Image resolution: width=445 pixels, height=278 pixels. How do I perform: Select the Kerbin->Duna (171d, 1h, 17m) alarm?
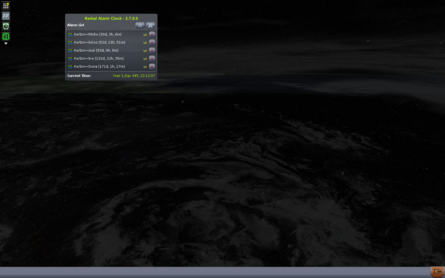pos(100,67)
